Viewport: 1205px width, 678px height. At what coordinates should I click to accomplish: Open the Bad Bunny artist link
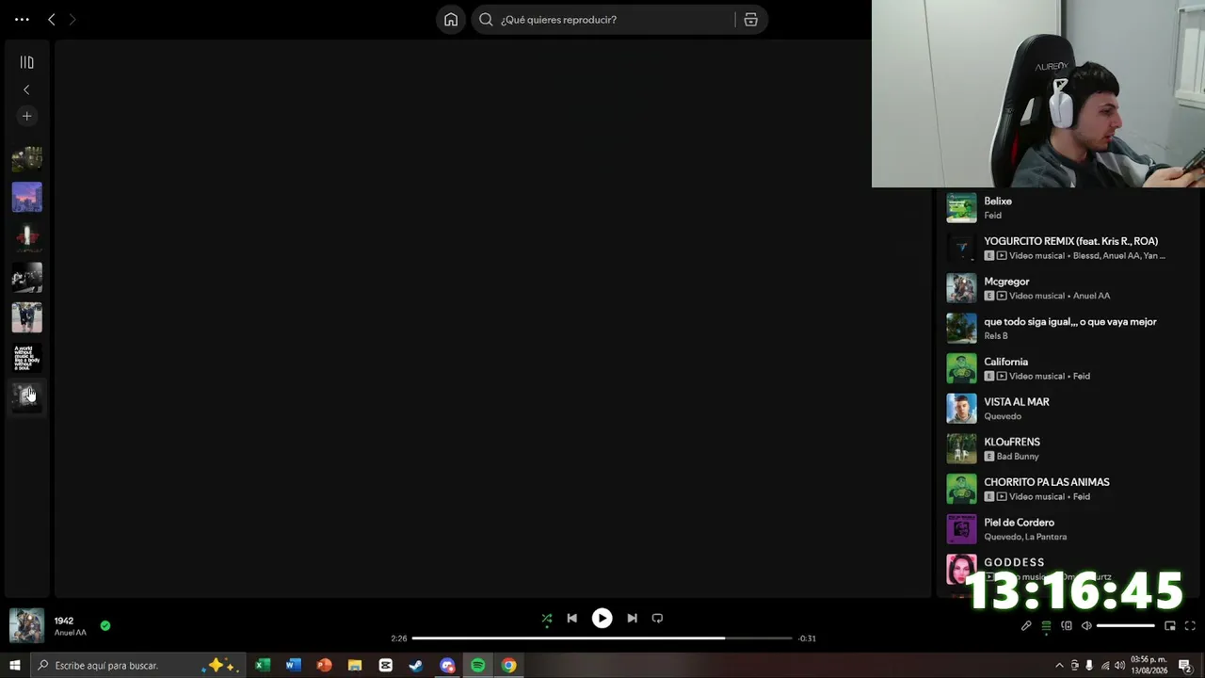pos(1018,457)
